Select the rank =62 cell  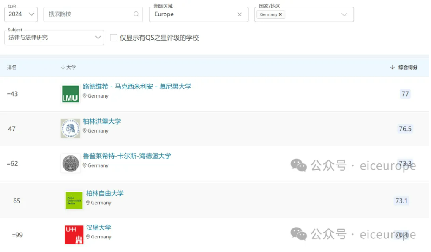pyautogui.click(x=12, y=164)
